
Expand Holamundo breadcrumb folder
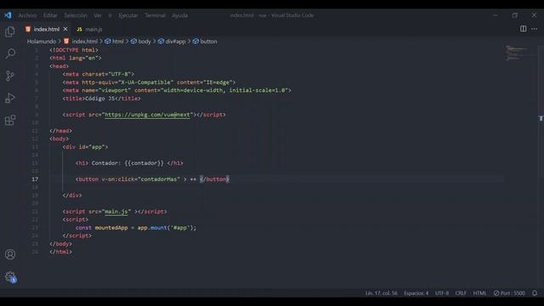click(42, 42)
